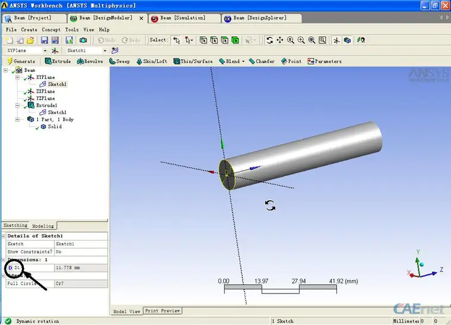Close the Beam [DesignModeler] tab
This screenshot has width=451, height=325.
tap(141, 18)
